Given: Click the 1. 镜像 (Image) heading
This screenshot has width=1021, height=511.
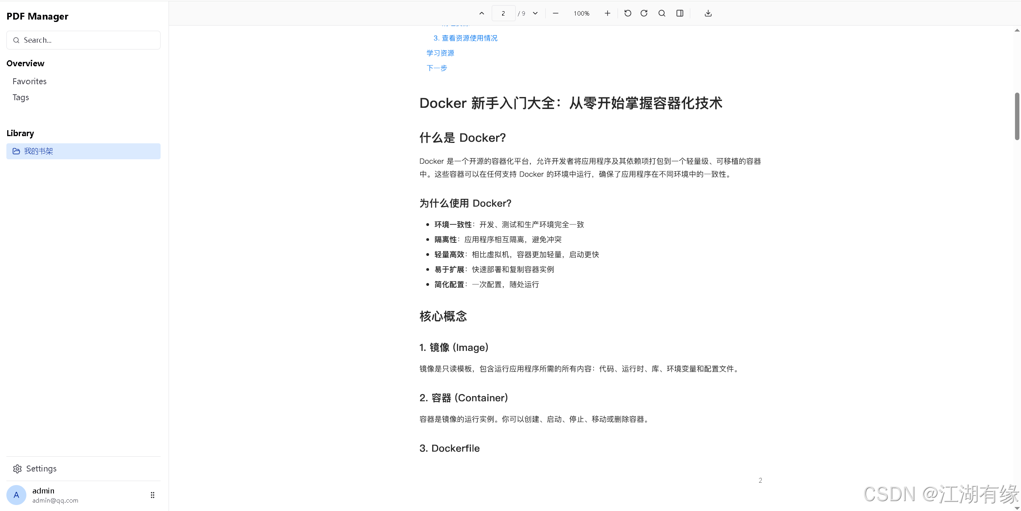Looking at the screenshot, I should coord(454,347).
